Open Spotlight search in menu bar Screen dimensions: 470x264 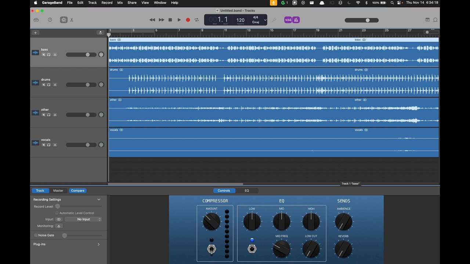point(392,3)
